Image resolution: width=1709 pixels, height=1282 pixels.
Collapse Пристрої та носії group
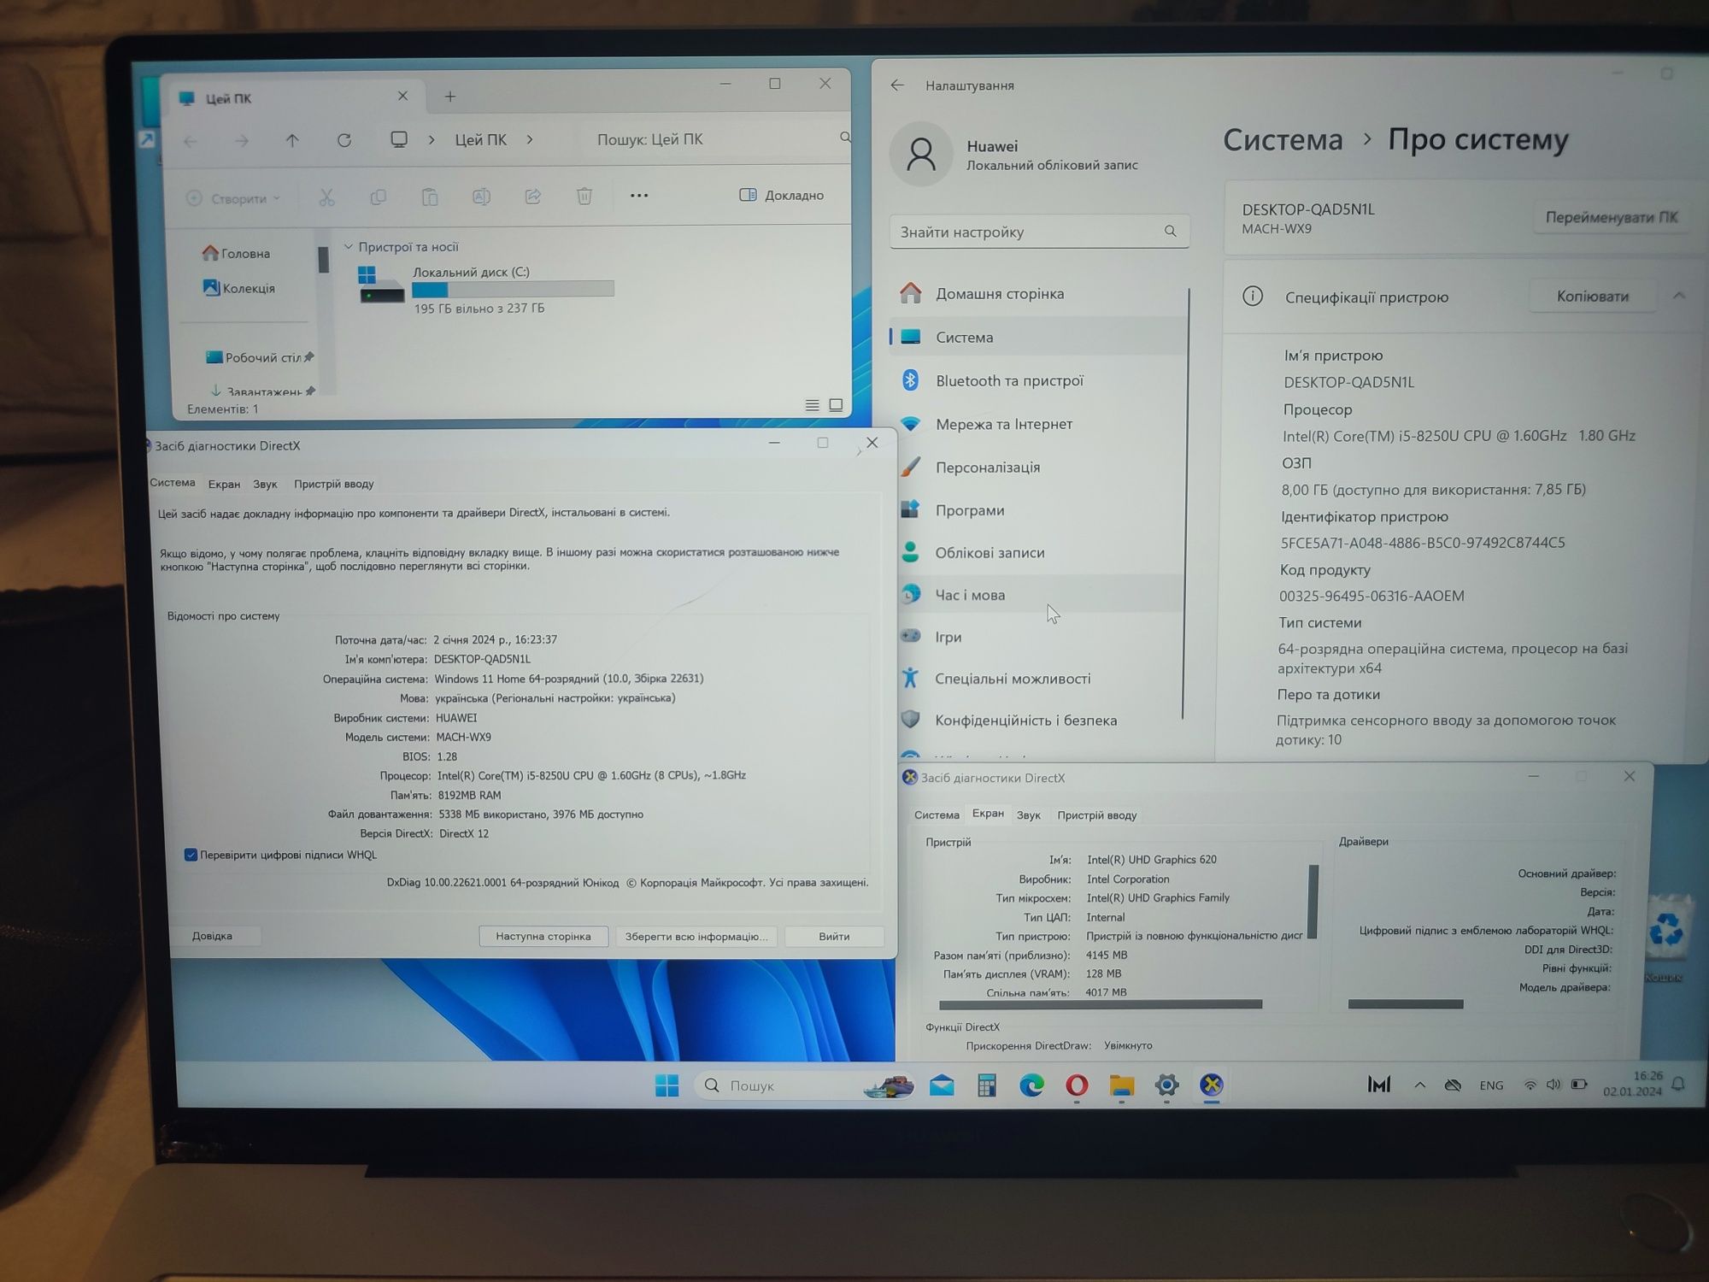point(349,247)
